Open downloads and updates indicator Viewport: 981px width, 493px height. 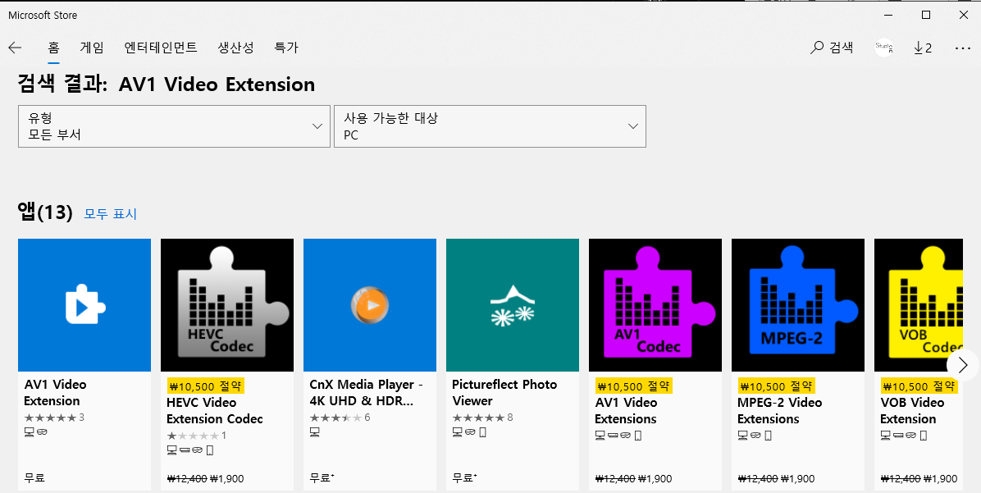pos(923,48)
